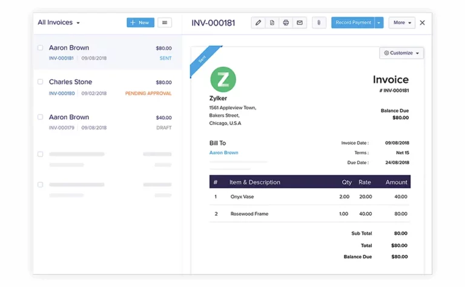Click the Record Payment button
Image resolution: width=465 pixels, height=287 pixels.
[353, 23]
